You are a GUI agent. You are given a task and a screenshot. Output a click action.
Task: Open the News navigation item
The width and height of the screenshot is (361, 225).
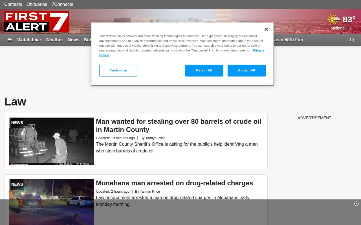coord(73,40)
